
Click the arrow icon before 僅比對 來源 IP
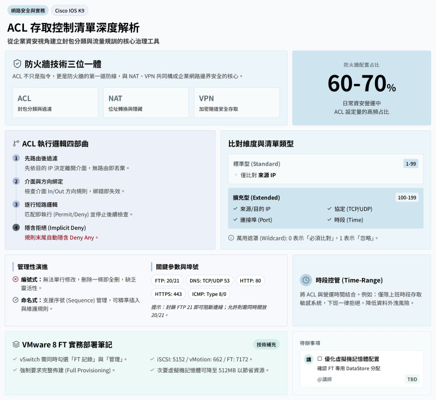235,175
